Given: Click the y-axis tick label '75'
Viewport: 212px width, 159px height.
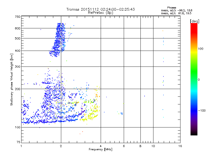Looking at the screenshot, I should click(19, 142).
